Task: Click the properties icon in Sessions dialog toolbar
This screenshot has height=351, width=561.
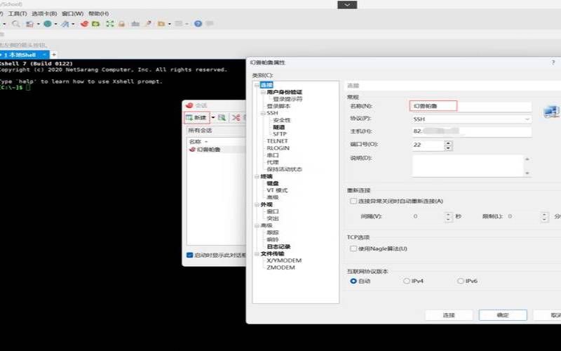Action: [x=222, y=117]
